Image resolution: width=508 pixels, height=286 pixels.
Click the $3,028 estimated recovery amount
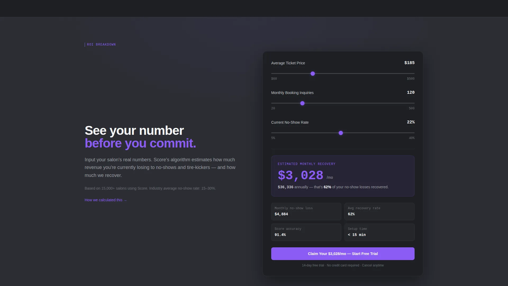click(x=301, y=175)
